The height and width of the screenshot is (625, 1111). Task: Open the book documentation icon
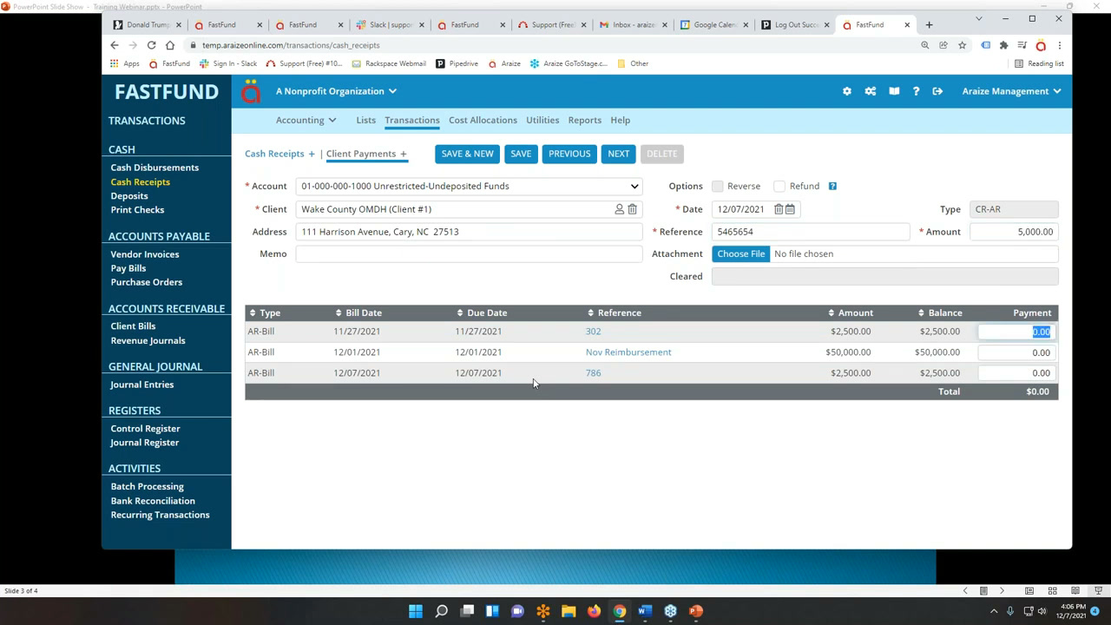(894, 91)
